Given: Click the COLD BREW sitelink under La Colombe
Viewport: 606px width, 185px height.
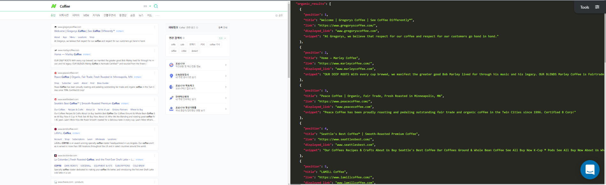Looking at the screenshot, I should 139,166.
